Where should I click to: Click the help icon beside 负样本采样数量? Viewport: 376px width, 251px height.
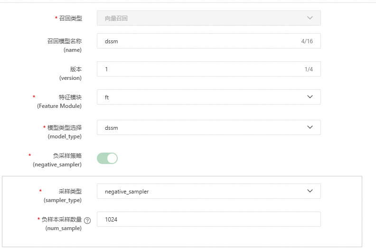87,221
